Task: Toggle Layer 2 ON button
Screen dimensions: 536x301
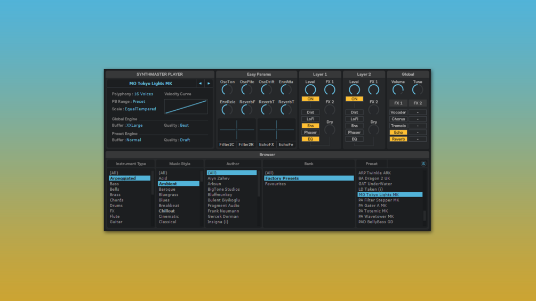Action: [x=354, y=99]
